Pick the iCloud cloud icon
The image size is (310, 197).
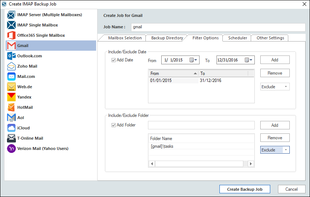click(x=11, y=128)
